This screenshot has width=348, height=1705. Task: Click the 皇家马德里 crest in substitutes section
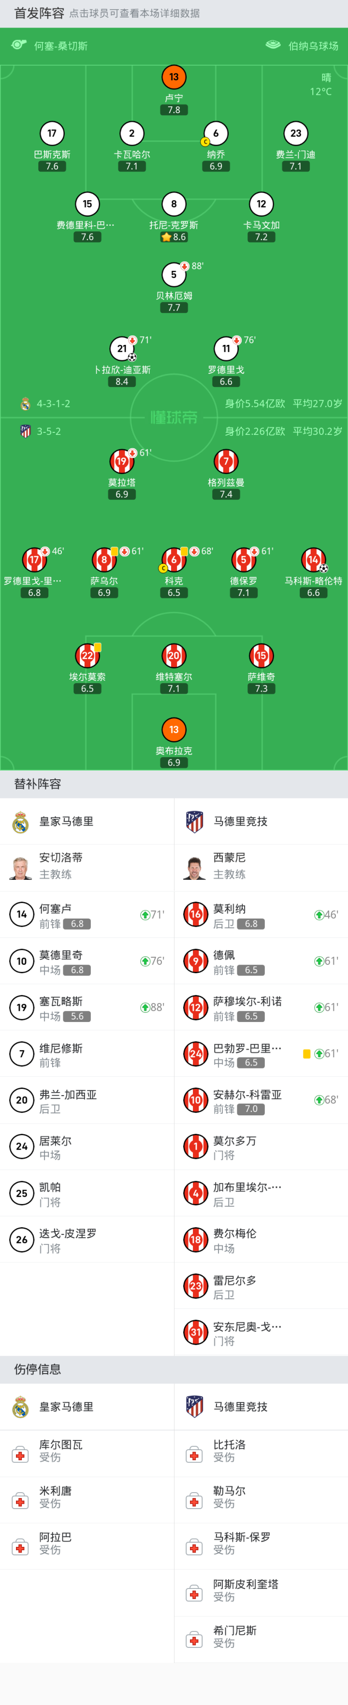pos(20,821)
